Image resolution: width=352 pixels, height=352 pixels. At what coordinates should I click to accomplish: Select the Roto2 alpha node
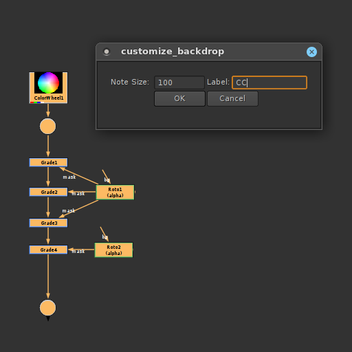click(113, 250)
